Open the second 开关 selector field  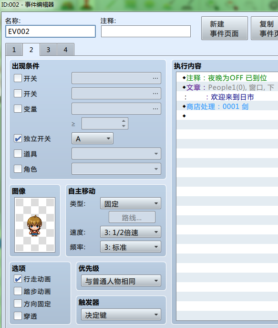tap(116, 93)
